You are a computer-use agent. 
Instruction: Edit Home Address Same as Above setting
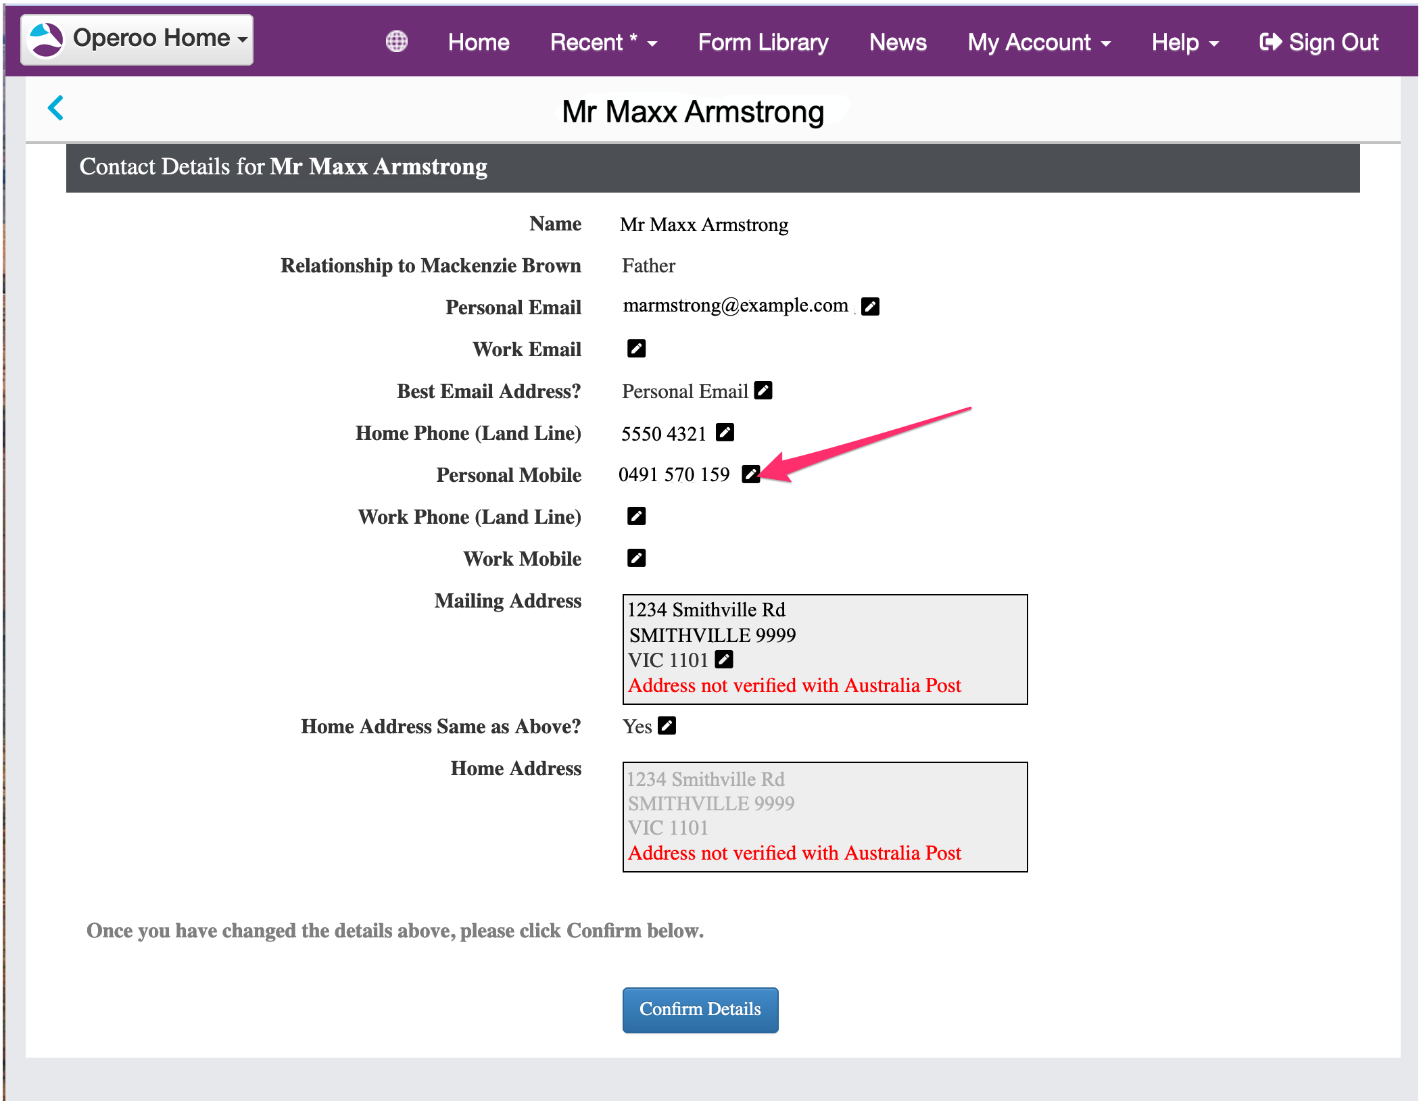pyautogui.click(x=667, y=726)
